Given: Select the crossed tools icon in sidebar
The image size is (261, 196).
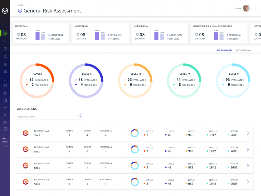Looking at the screenshot, I should tap(5, 57).
